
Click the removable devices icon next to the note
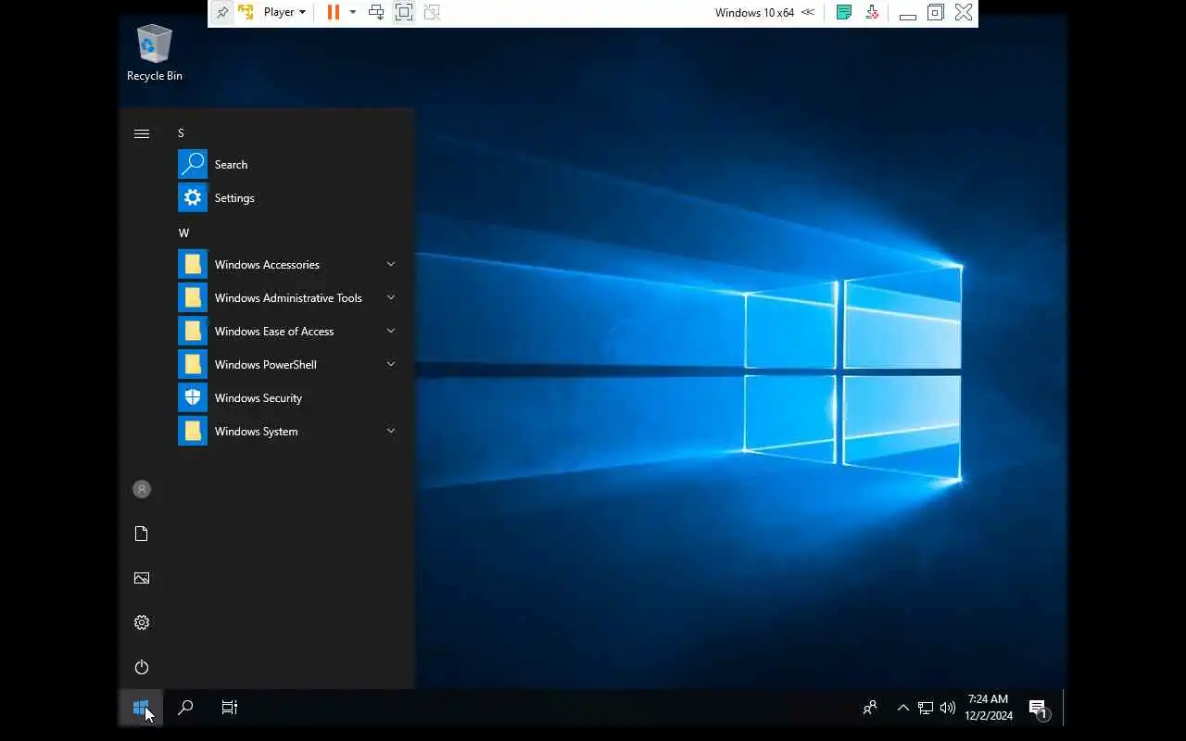pyautogui.click(x=872, y=12)
